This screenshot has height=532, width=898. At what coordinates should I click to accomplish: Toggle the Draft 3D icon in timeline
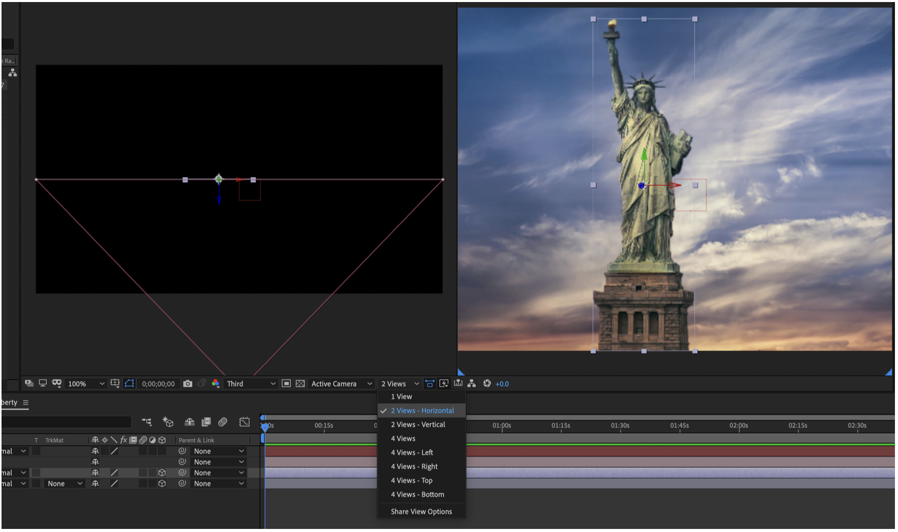click(x=168, y=422)
